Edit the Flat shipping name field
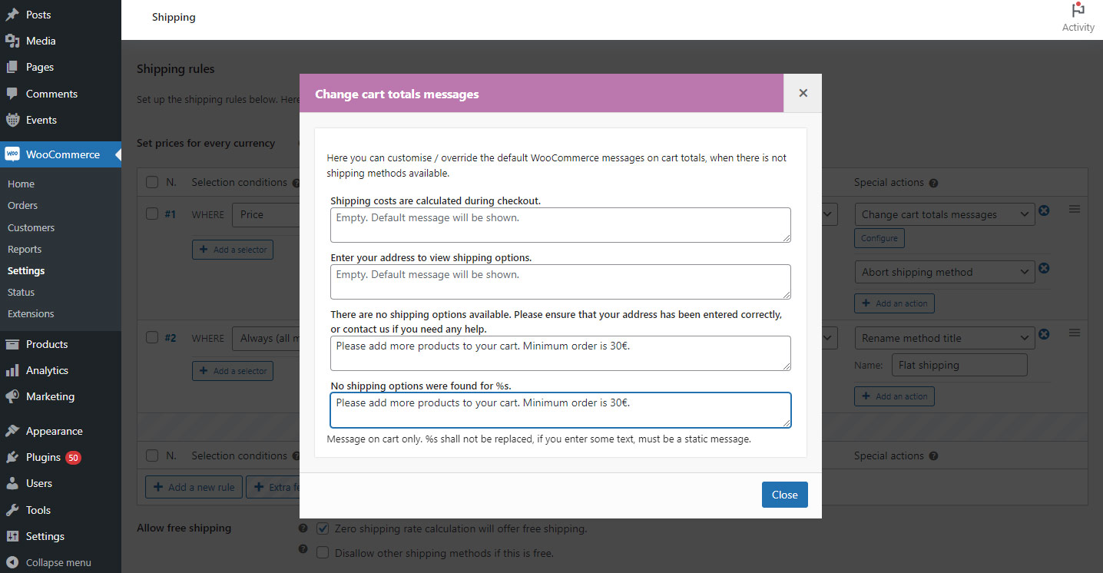Image resolution: width=1103 pixels, height=573 pixels. [959, 365]
